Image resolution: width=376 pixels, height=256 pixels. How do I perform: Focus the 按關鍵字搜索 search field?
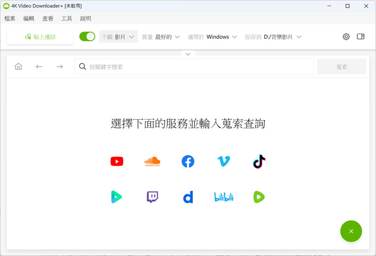[x=194, y=67]
